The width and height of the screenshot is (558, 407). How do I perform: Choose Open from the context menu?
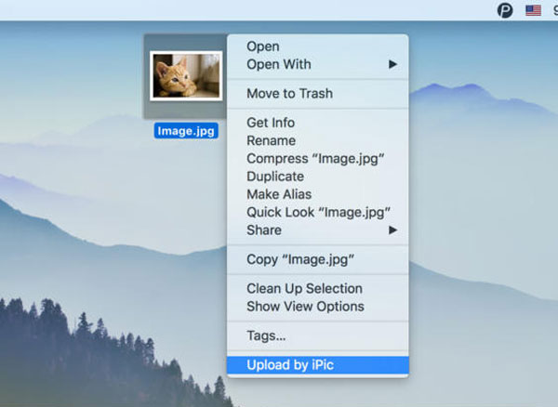click(x=318, y=46)
